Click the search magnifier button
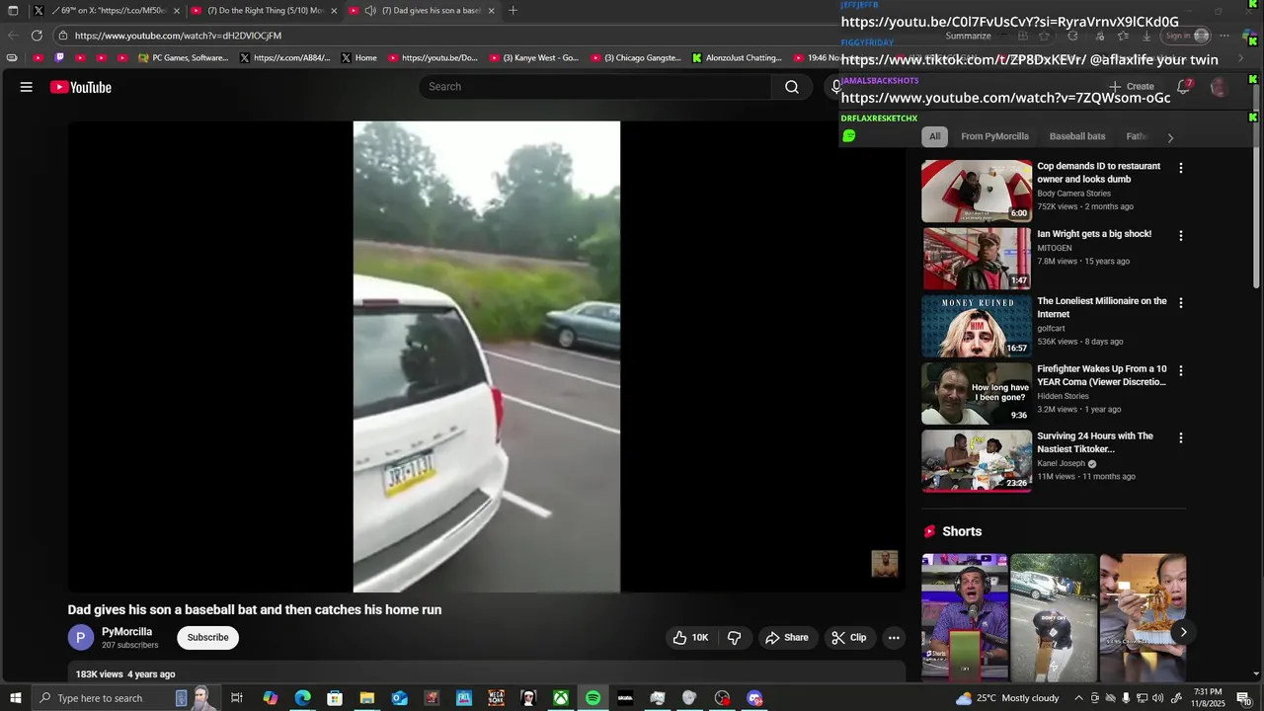The height and width of the screenshot is (711, 1264). (792, 87)
